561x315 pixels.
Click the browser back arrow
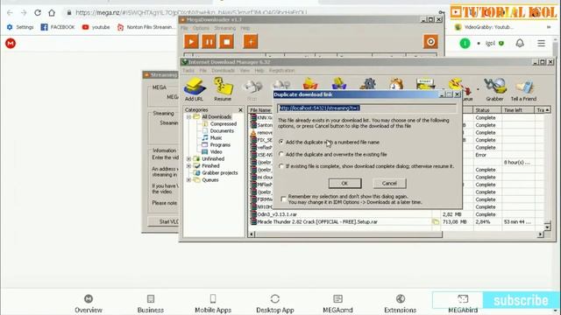point(10,13)
